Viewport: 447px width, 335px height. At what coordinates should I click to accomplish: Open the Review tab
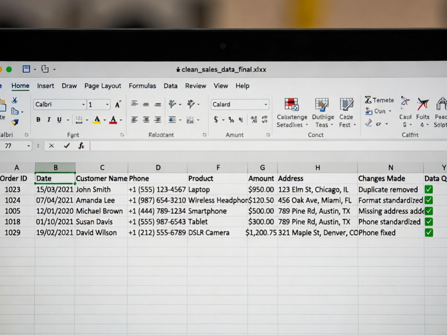coord(196,86)
